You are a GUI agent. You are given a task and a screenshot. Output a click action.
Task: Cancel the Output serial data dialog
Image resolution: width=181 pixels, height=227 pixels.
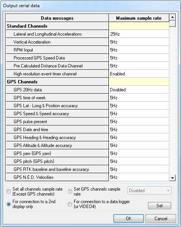[x=161, y=218]
